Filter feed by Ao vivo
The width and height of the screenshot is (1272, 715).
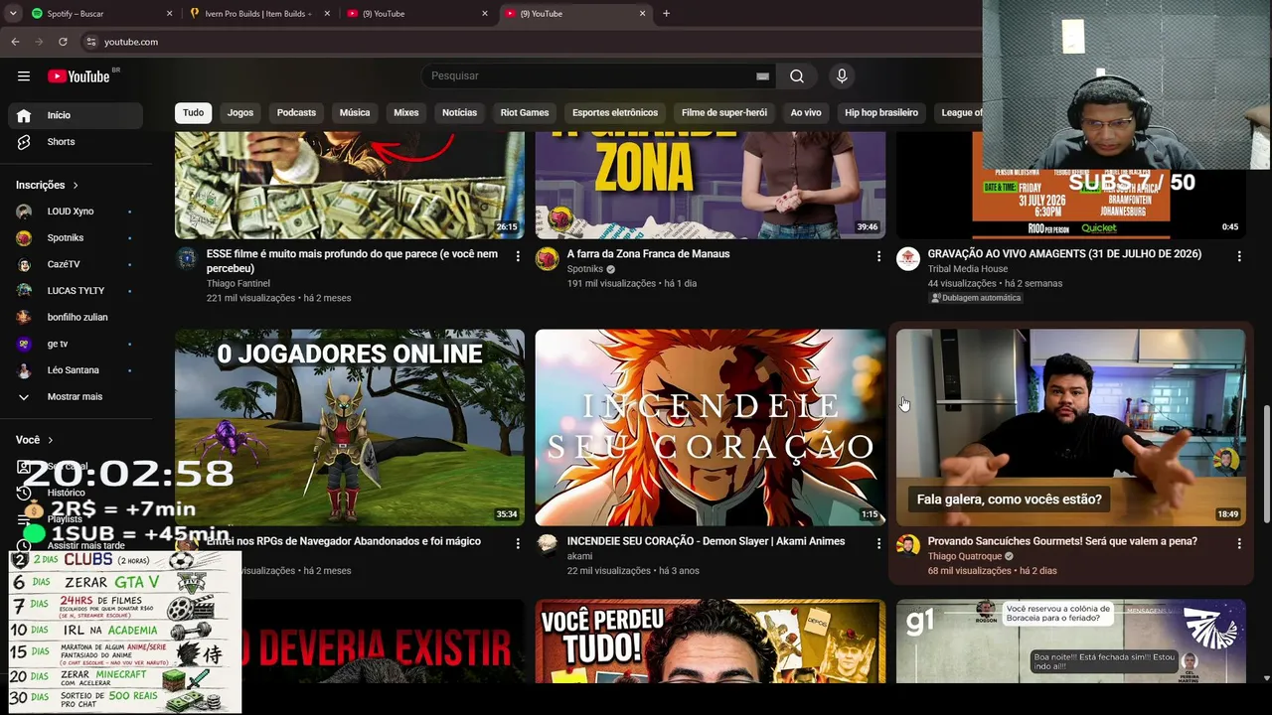[806, 113]
